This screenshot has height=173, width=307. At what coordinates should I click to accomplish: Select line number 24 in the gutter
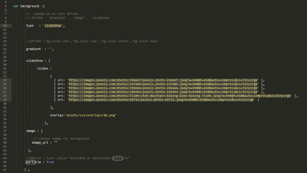5,80
